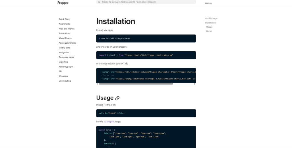The width and height of the screenshot is (292, 148).
Task: Click the import Chart code line
Action: [x=136, y=55]
